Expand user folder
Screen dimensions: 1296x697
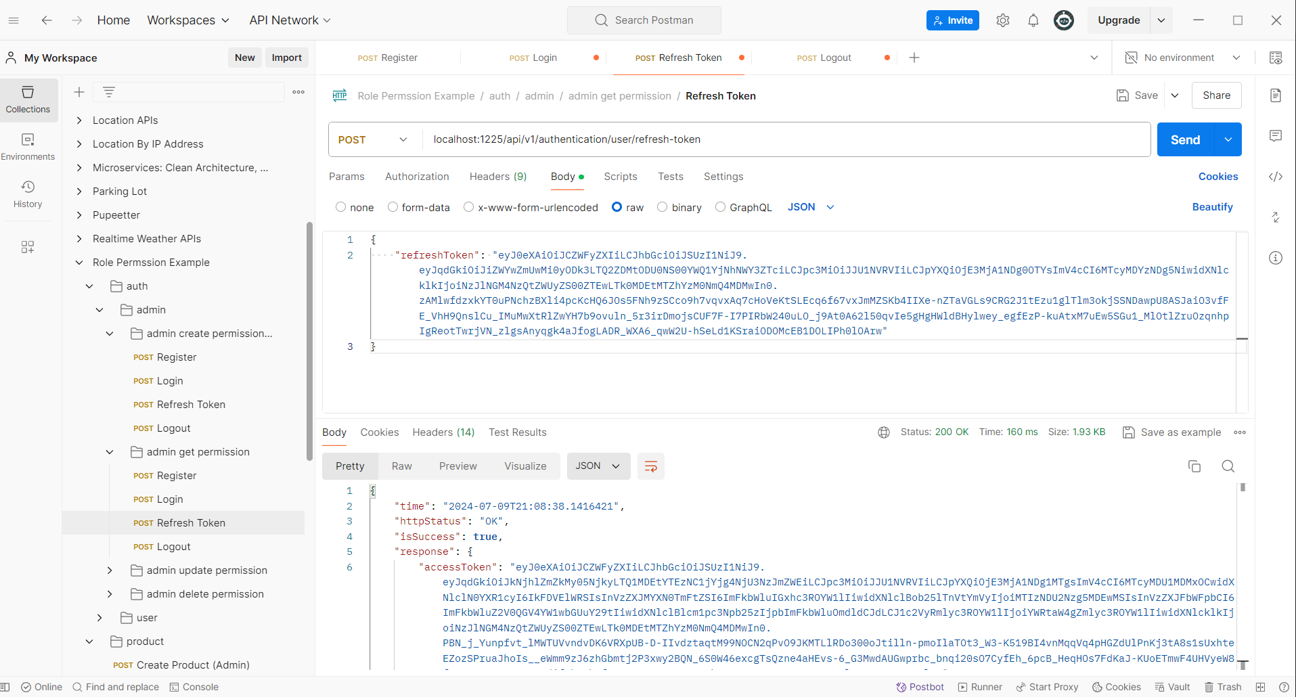[99, 618]
